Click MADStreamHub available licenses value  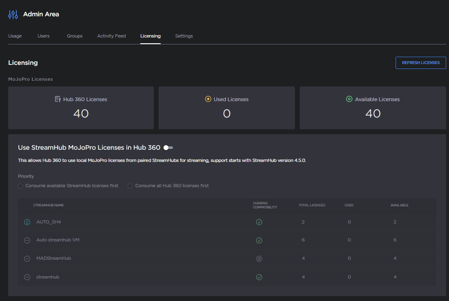coord(395,258)
